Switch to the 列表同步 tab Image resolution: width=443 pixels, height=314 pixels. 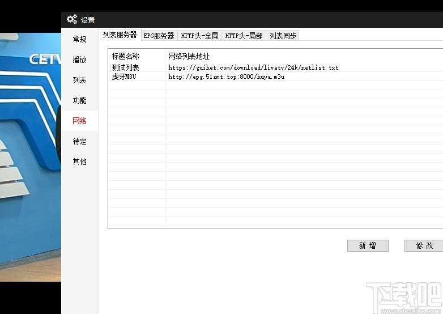(x=283, y=36)
